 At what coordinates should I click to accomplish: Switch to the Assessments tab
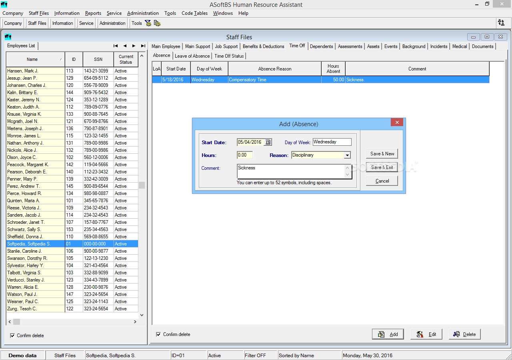[350, 46]
